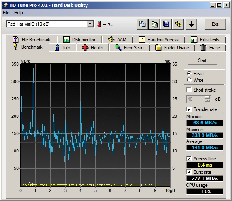The height and width of the screenshot is (201, 232).
Task: Expand the Red Hat VirtIO drive dropdown
Action: [90, 24]
